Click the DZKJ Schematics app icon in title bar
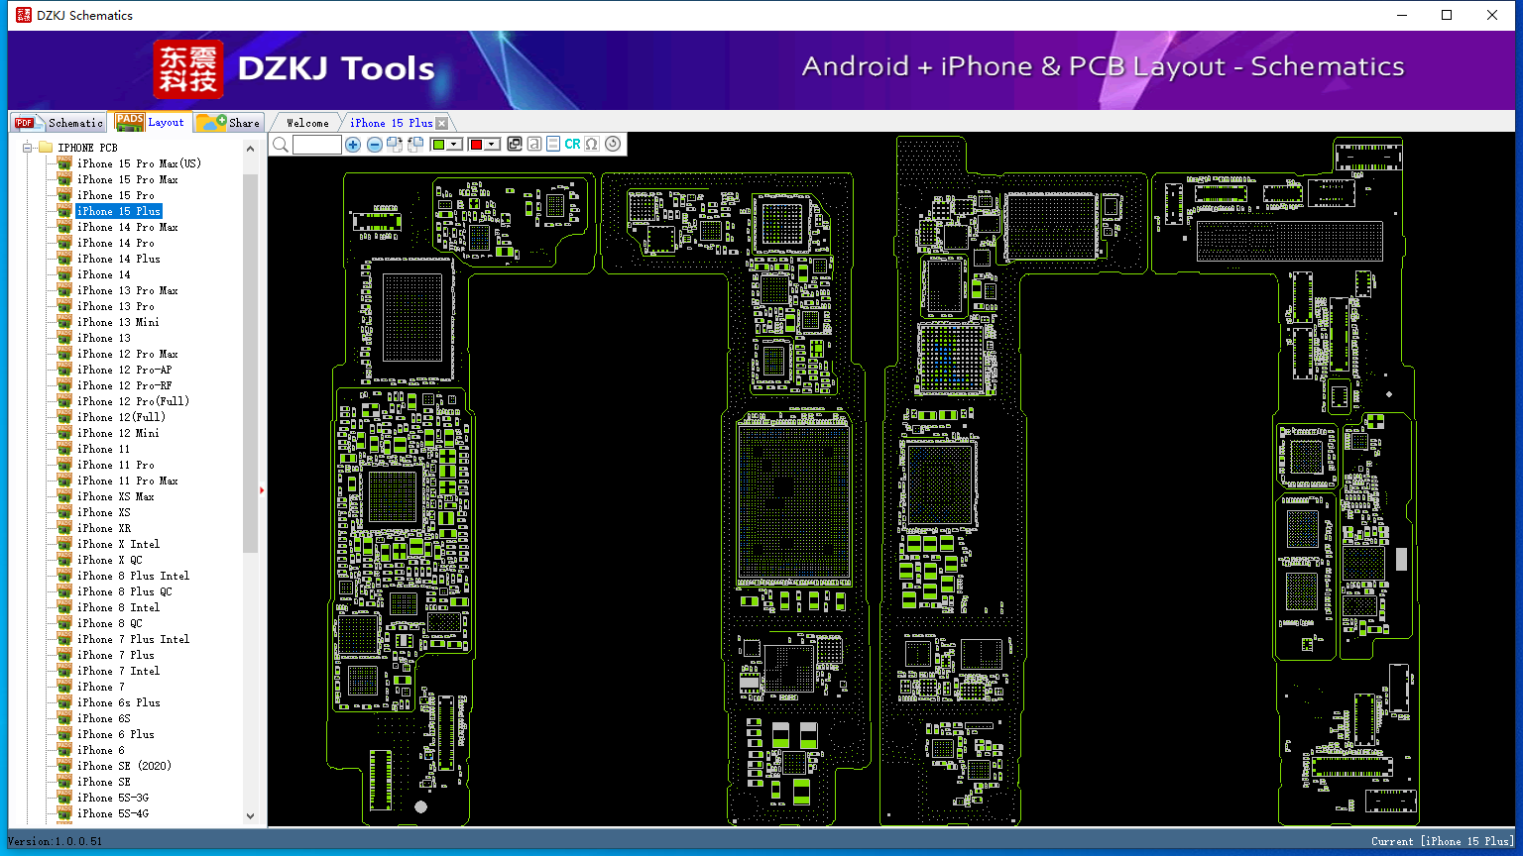Screen dimensions: 1523x856 (23, 15)
